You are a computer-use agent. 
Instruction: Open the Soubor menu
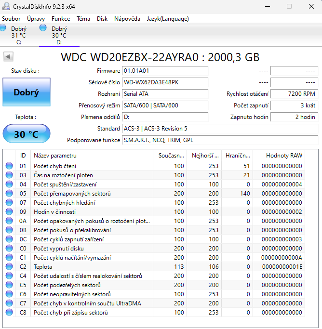click(x=11, y=19)
